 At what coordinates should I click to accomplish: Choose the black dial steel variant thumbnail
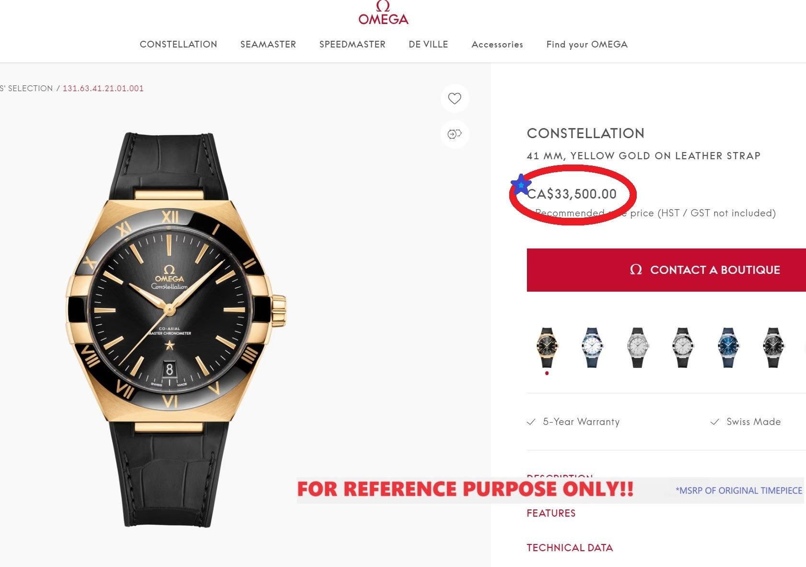(x=773, y=347)
